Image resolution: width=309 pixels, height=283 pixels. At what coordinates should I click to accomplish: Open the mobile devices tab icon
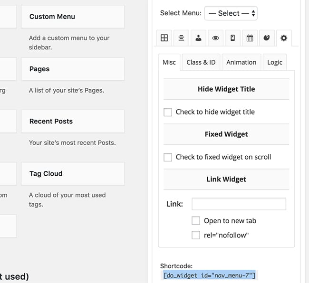[233, 38]
